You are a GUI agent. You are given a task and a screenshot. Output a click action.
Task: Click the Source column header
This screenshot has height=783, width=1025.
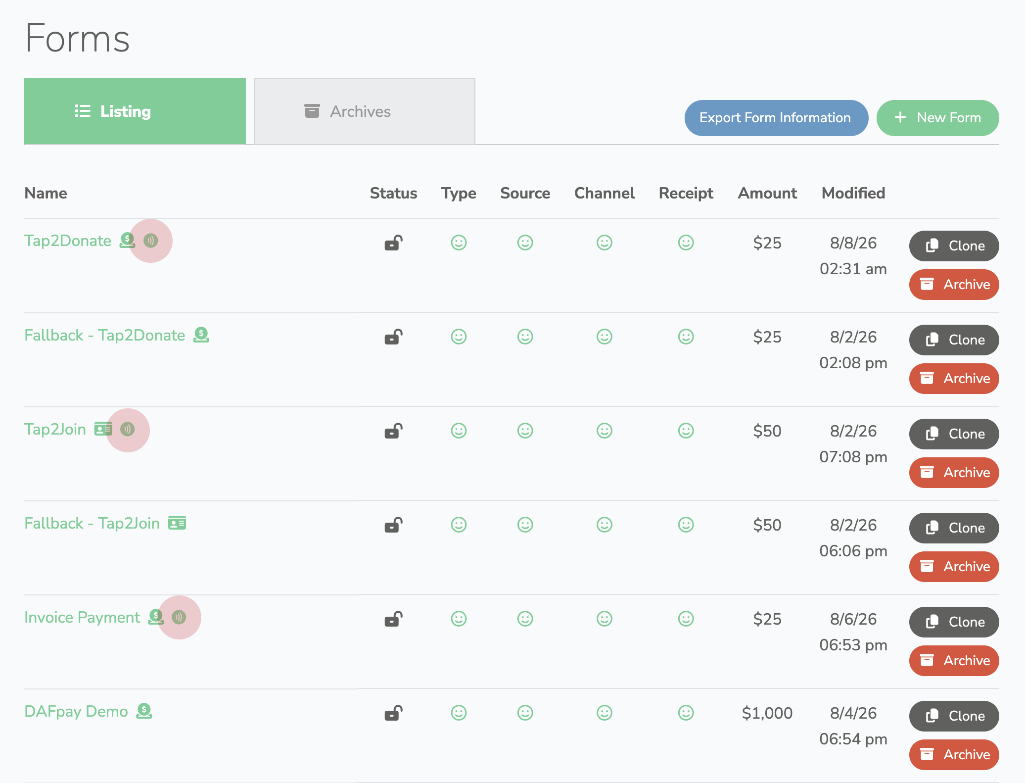tap(525, 193)
